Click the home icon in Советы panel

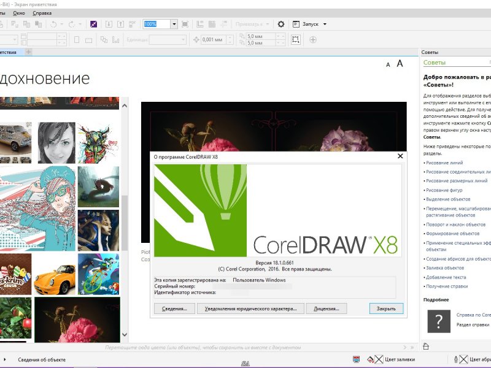click(426, 346)
